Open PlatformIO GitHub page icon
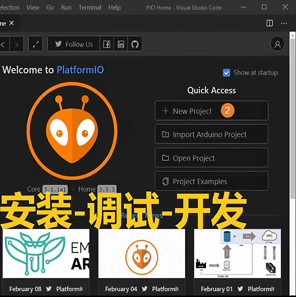 (x=135, y=44)
